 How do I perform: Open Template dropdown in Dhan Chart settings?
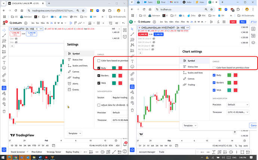pos(190,126)
